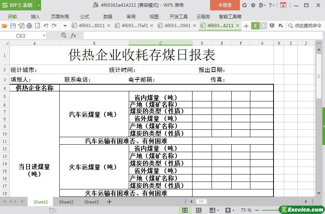
Task: Expand the quick access toolbar dropdown
Action: click(65, 26)
